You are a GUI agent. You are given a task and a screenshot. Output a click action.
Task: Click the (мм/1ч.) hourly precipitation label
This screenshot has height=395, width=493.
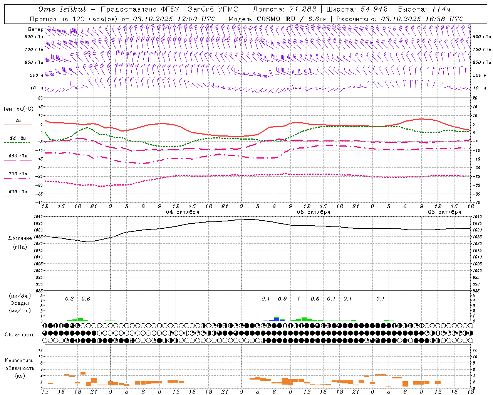(20, 311)
